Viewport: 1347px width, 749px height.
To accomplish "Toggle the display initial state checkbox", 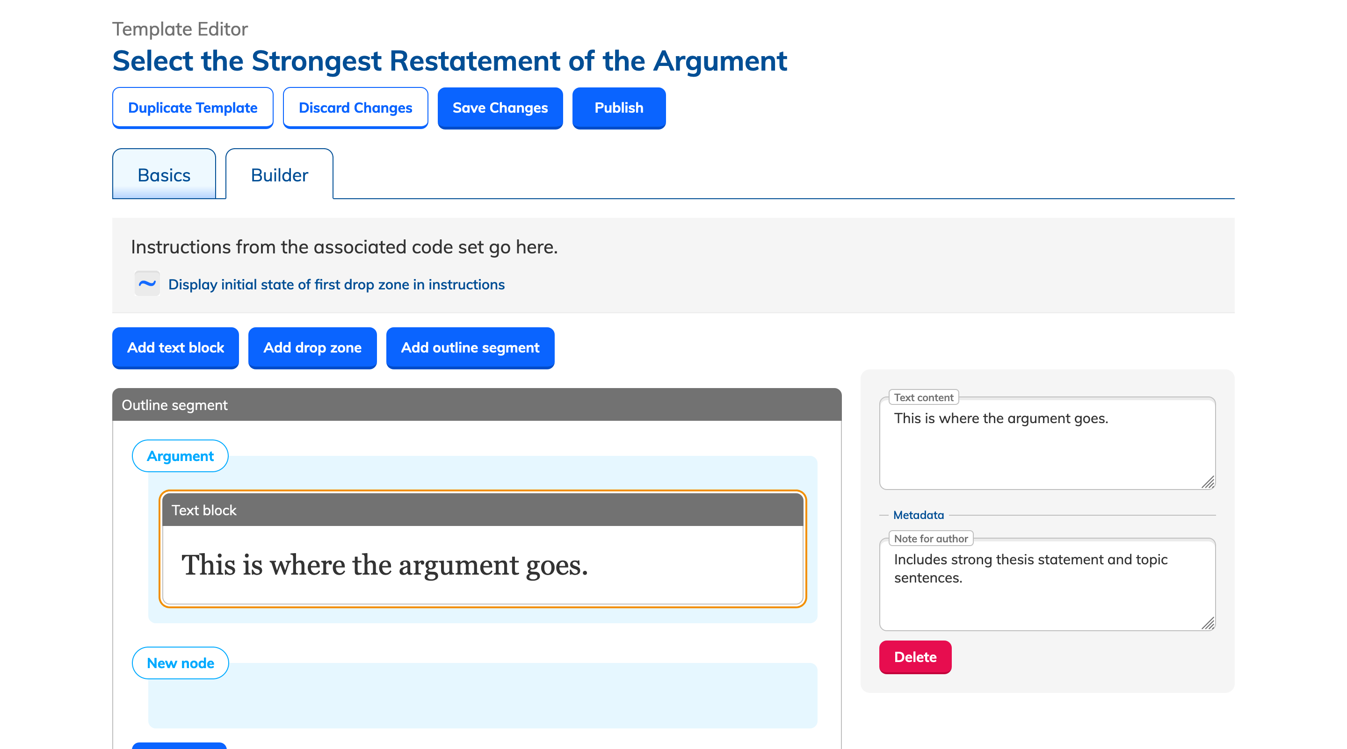I will (x=147, y=284).
